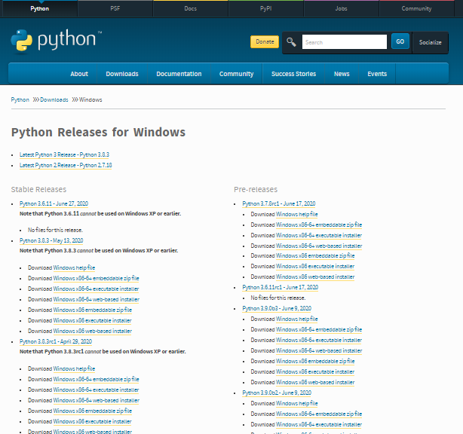The image size is (463, 434).
Task: Open the Python 3.9.0b3 - June 9, 2020 pre-release
Action: pos(277,308)
